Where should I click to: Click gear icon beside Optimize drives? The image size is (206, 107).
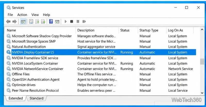click(9, 85)
